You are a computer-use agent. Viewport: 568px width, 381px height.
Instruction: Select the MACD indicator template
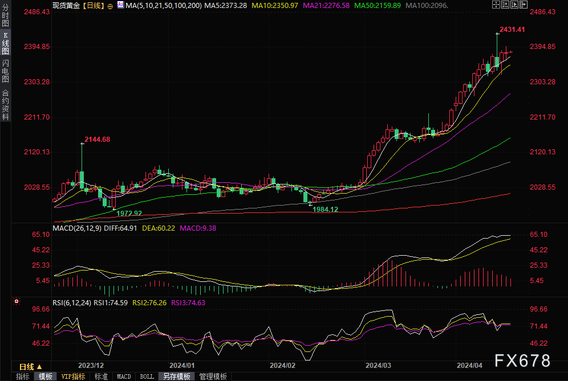tap(124, 376)
